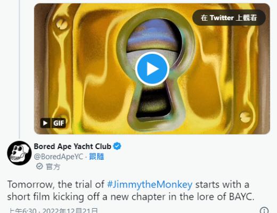Click the 在 Twitter 上觀看 button
Image resolution: width=277 pixels, height=213 pixels.
click(229, 18)
